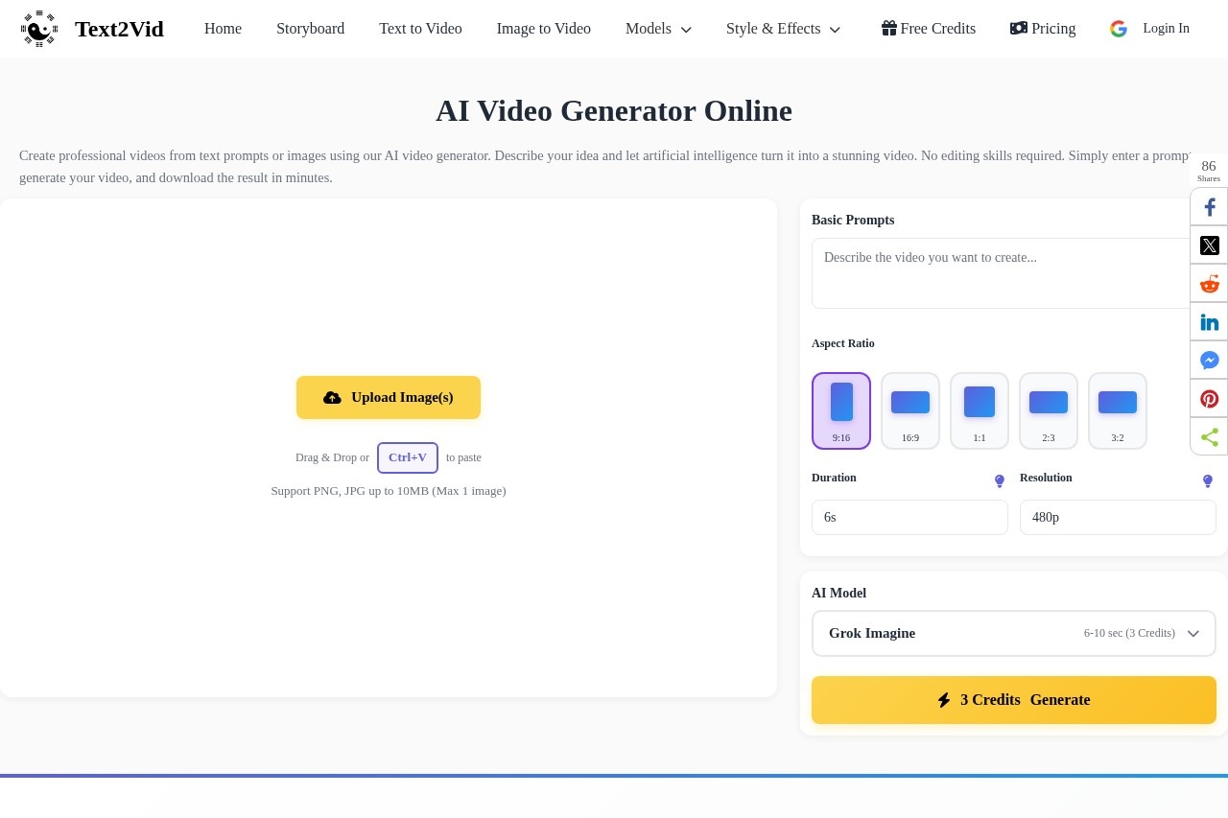Image resolution: width=1228 pixels, height=818 pixels.
Task: Open the Style & Effects dropdown menu
Action: point(783,29)
